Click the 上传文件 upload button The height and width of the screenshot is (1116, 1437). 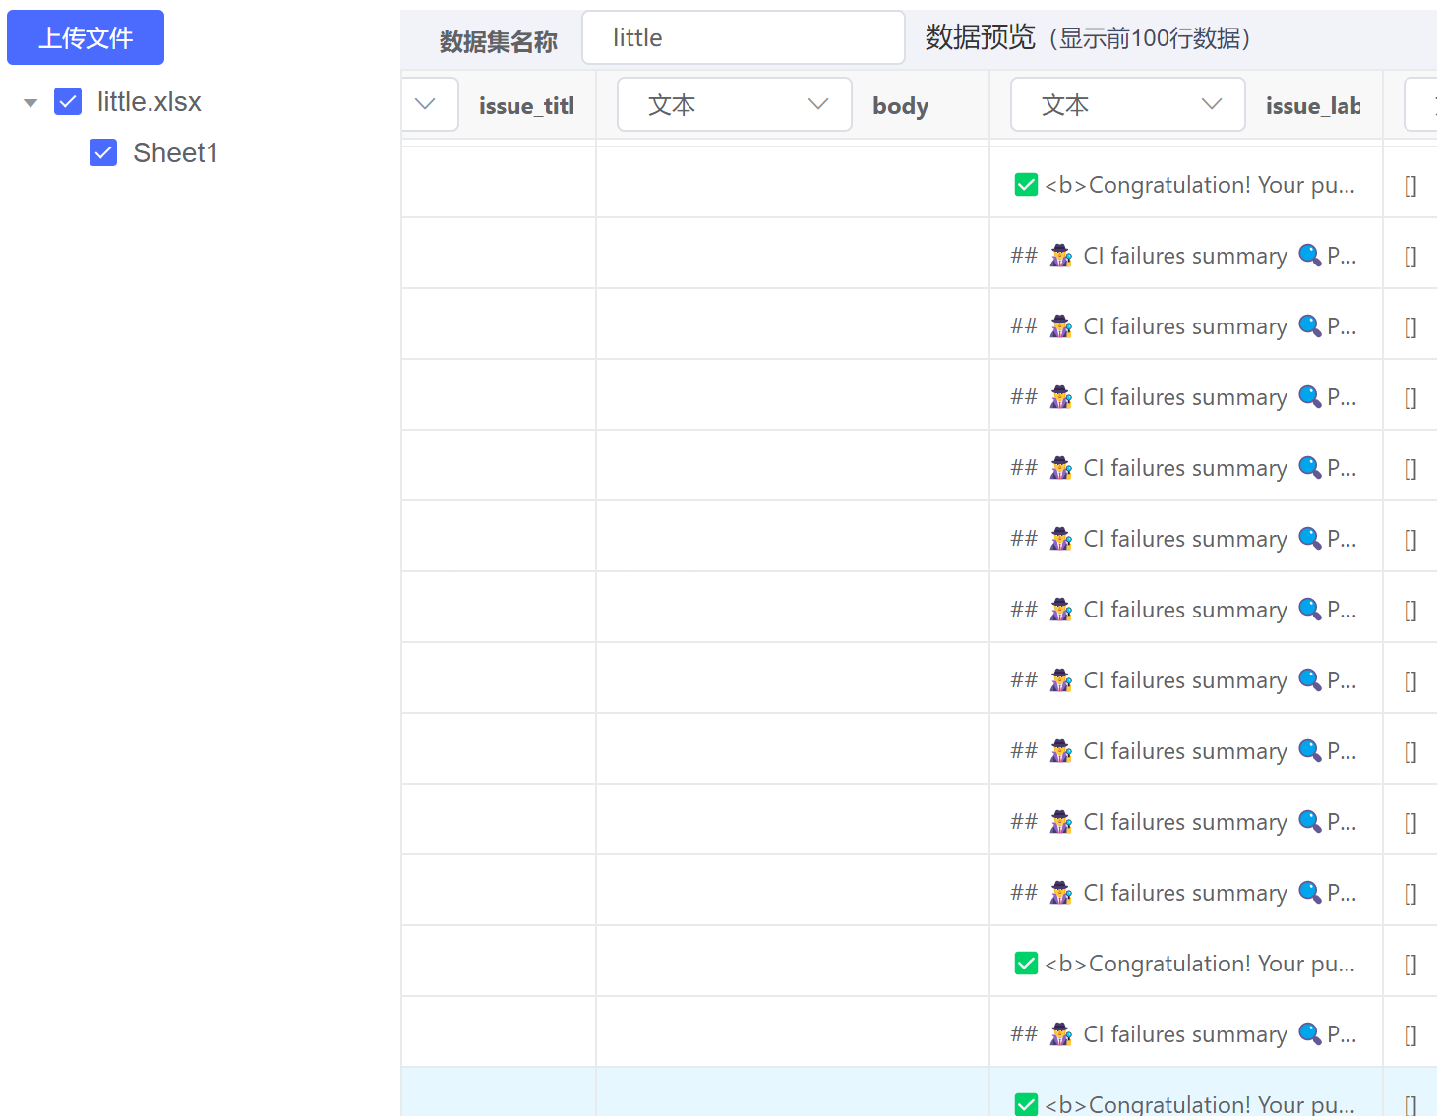pyautogui.click(x=86, y=37)
